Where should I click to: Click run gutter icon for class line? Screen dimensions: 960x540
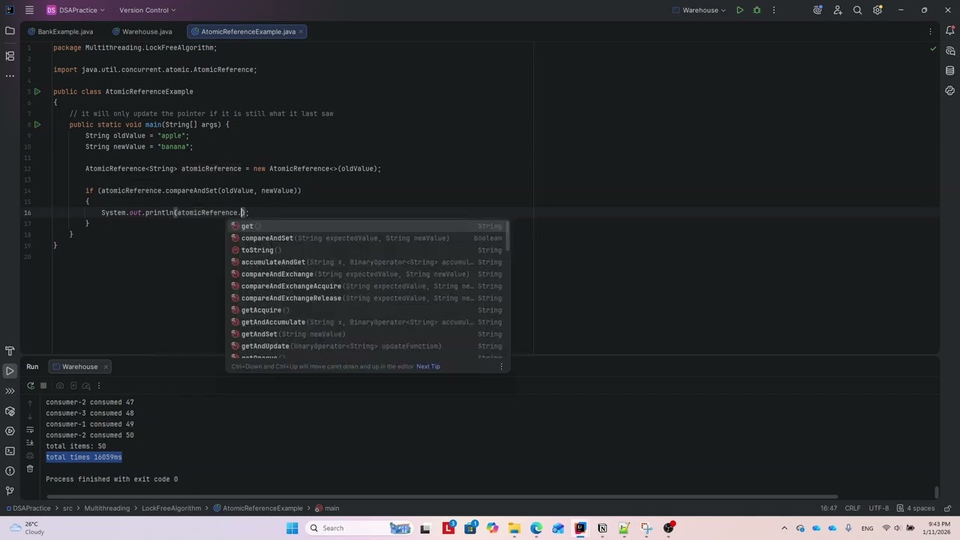coord(37,91)
